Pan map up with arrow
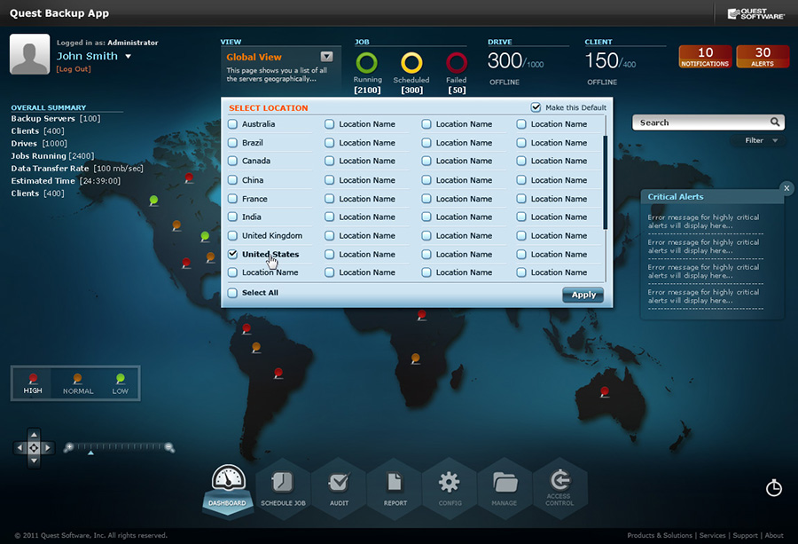Viewport: 798px width, 544px height. tap(34, 435)
